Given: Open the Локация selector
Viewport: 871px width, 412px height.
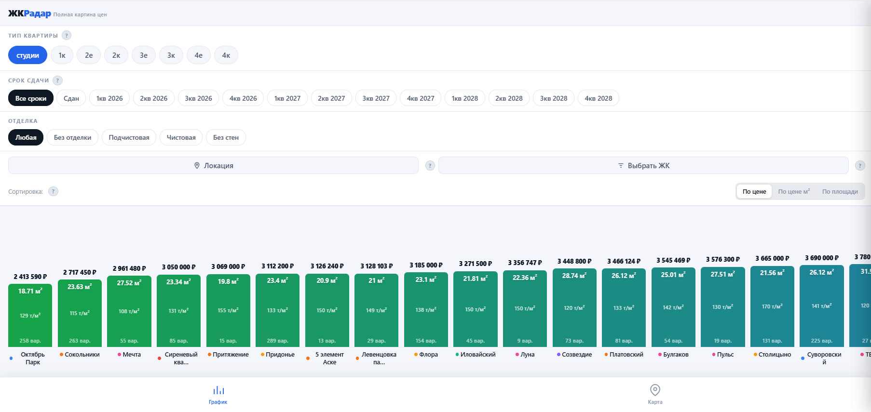Looking at the screenshot, I should [213, 165].
